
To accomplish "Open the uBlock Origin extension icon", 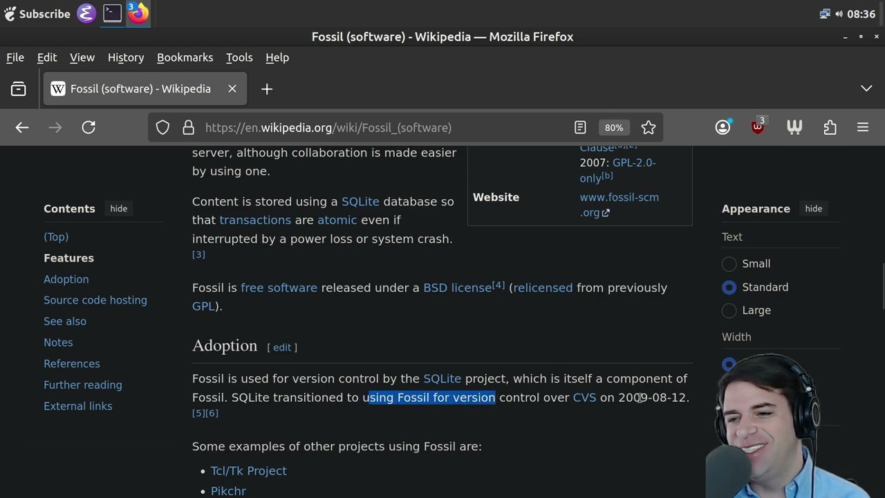I will coord(758,127).
